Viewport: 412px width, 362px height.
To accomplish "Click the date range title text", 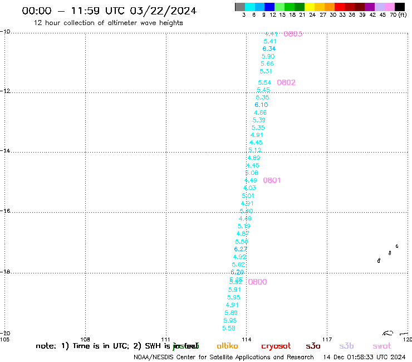I will tap(109, 11).
